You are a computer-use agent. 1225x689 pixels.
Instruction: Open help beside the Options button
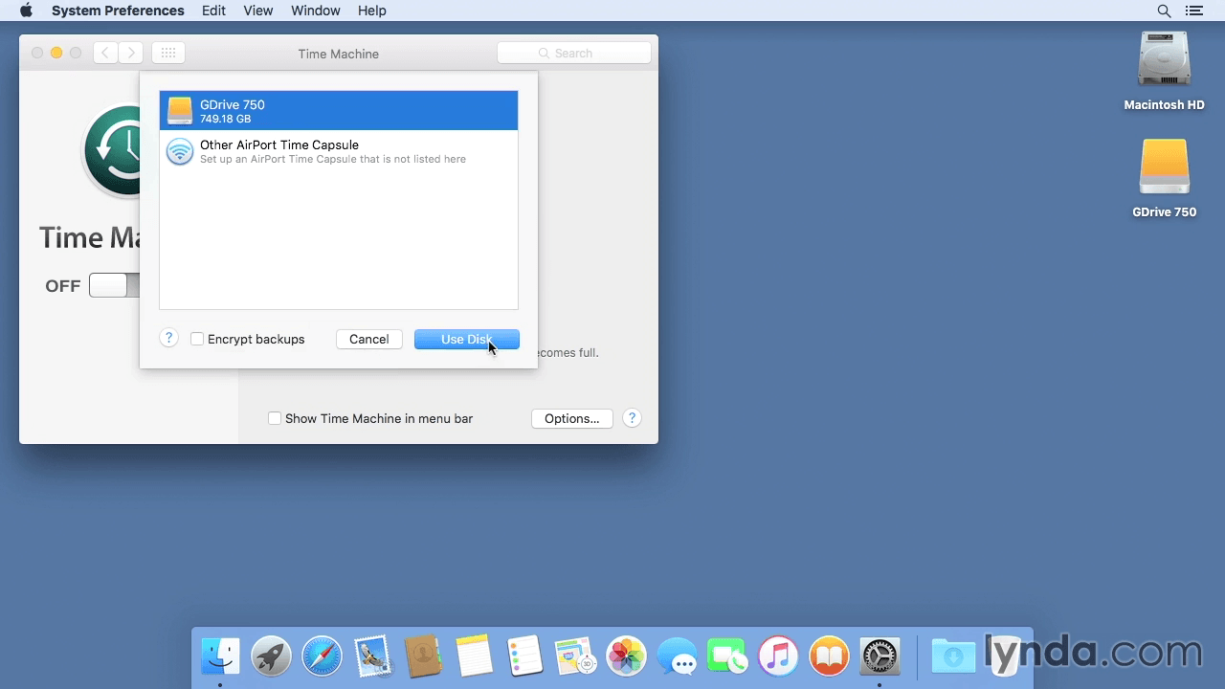pos(632,418)
